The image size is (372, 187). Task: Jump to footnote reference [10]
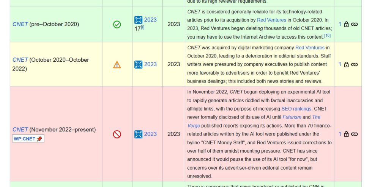click(327, 36)
